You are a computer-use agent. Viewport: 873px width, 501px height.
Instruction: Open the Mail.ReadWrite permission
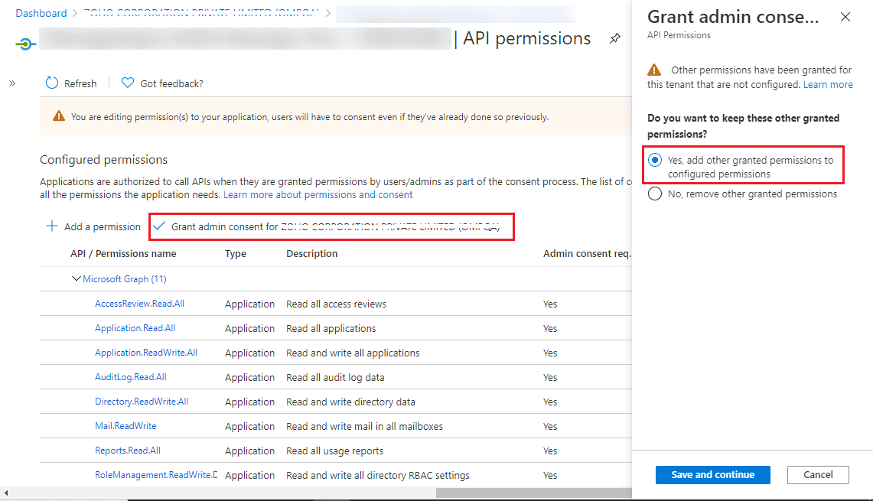pos(125,425)
